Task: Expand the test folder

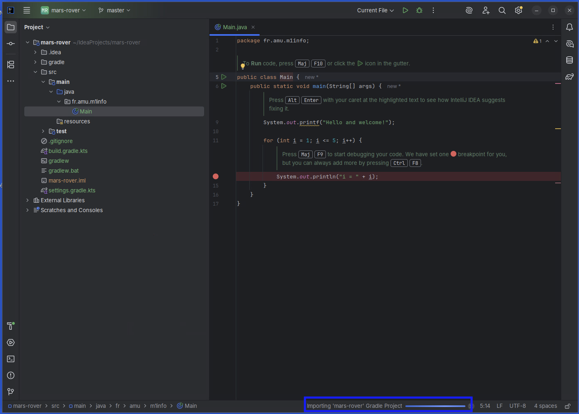Action: 43,131
